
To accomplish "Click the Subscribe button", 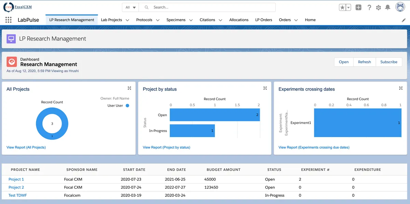I will pyautogui.click(x=389, y=62).
